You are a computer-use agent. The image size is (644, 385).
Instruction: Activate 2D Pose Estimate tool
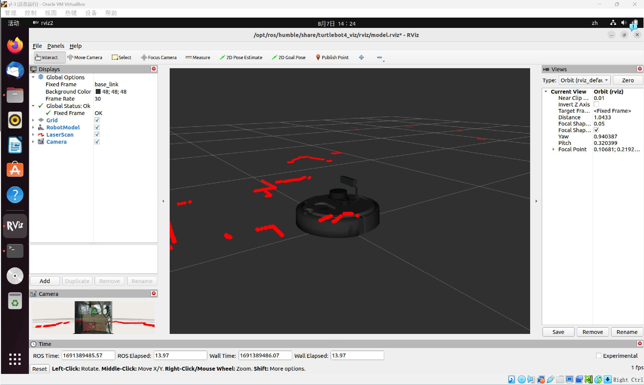(241, 57)
